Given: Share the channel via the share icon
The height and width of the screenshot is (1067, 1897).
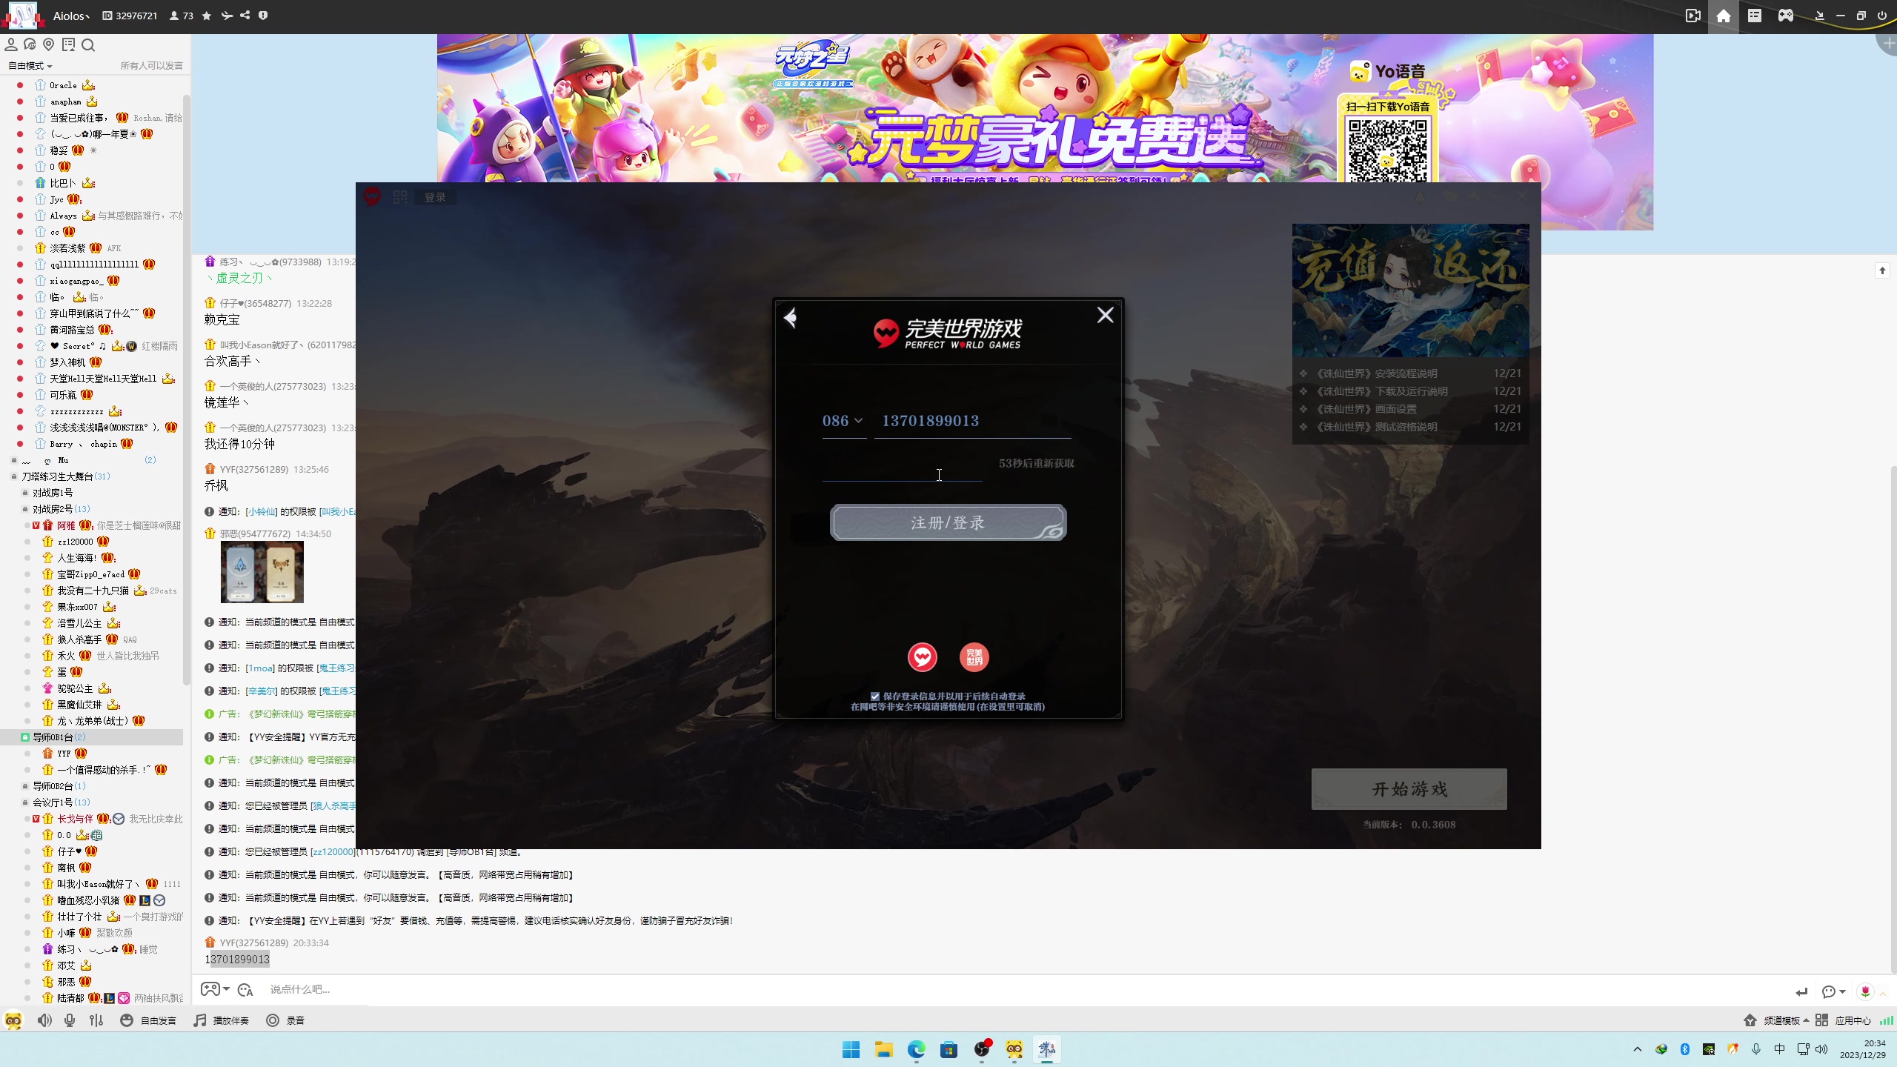Looking at the screenshot, I should [x=245, y=16].
